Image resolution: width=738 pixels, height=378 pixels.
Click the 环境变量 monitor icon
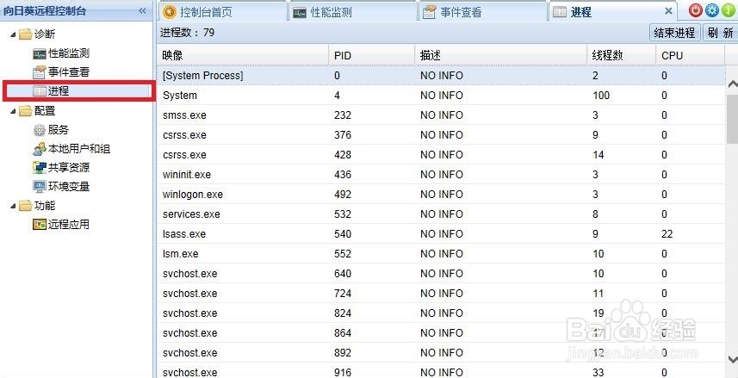40,187
